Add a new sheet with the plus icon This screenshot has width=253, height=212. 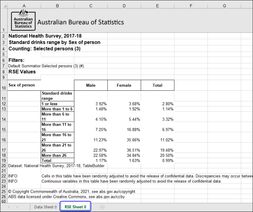pyautogui.click(x=102, y=207)
